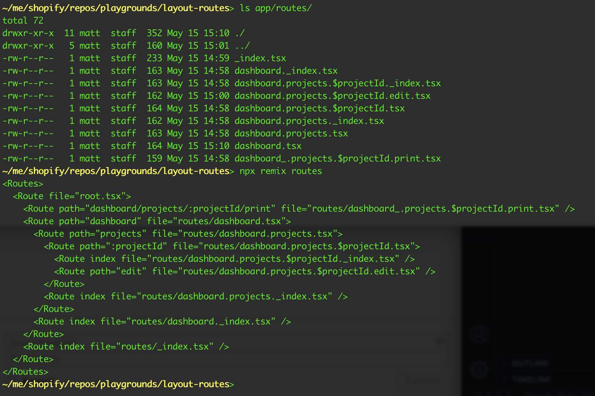The width and height of the screenshot is (595, 396).
Task: Click the total 72 line
Action: 23,20
